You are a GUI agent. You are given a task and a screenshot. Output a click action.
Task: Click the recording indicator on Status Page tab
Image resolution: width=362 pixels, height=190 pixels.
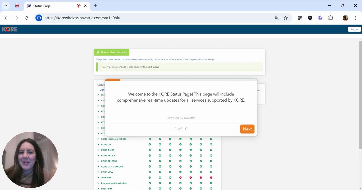[x=78, y=6]
